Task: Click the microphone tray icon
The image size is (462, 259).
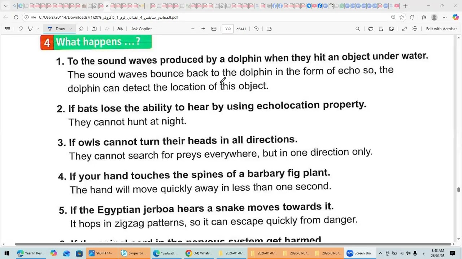Action: [415, 253]
